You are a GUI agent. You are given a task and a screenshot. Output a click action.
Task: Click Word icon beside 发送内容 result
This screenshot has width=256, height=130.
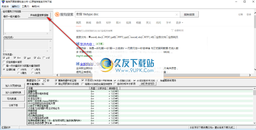78,44
